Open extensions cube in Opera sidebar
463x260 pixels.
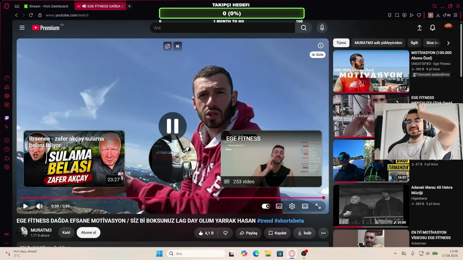(x=7, y=158)
